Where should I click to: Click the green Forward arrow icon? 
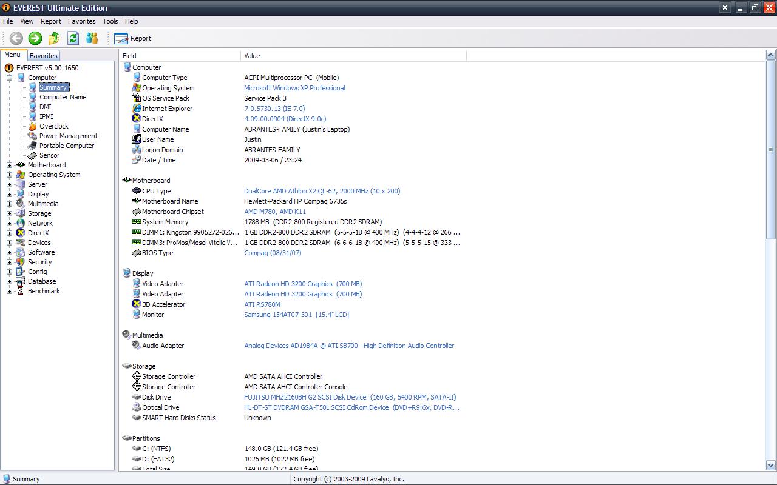(35, 38)
